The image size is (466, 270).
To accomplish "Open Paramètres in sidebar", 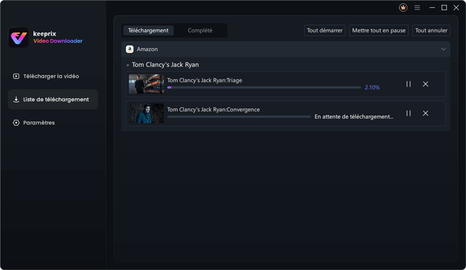I will tap(53, 122).
